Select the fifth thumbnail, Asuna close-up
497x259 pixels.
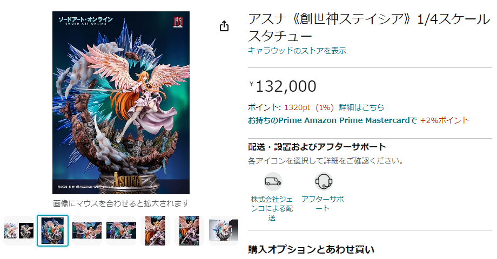(x=156, y=230)
